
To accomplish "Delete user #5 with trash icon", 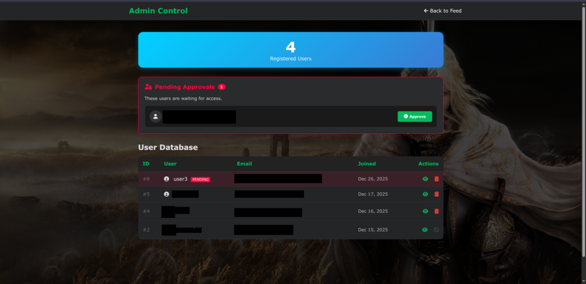I will (437, 194).
